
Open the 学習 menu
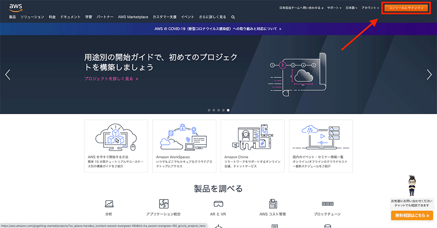tap(89, 17)
